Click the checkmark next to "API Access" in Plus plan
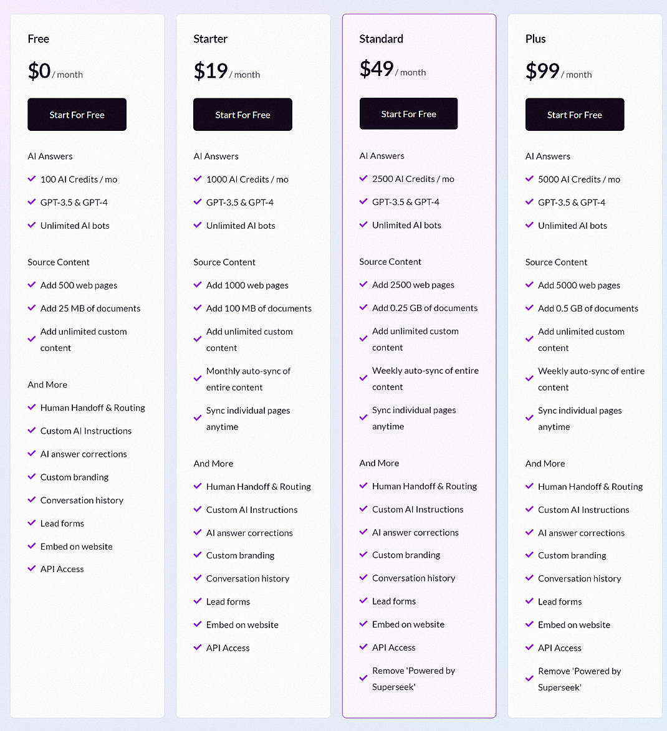 tap(529, 647)
